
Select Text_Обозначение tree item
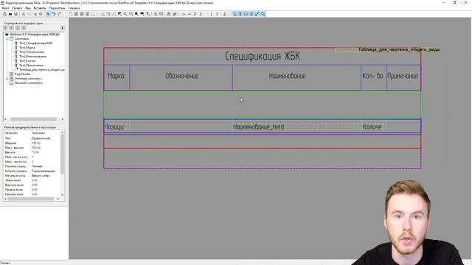point(32,52)
